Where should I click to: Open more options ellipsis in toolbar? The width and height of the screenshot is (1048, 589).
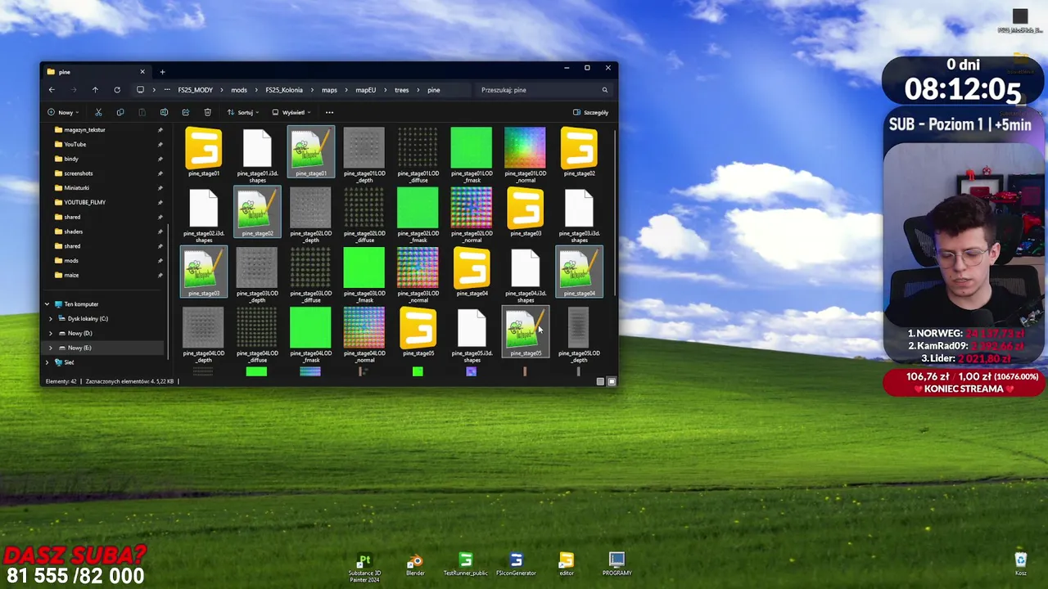329,112
